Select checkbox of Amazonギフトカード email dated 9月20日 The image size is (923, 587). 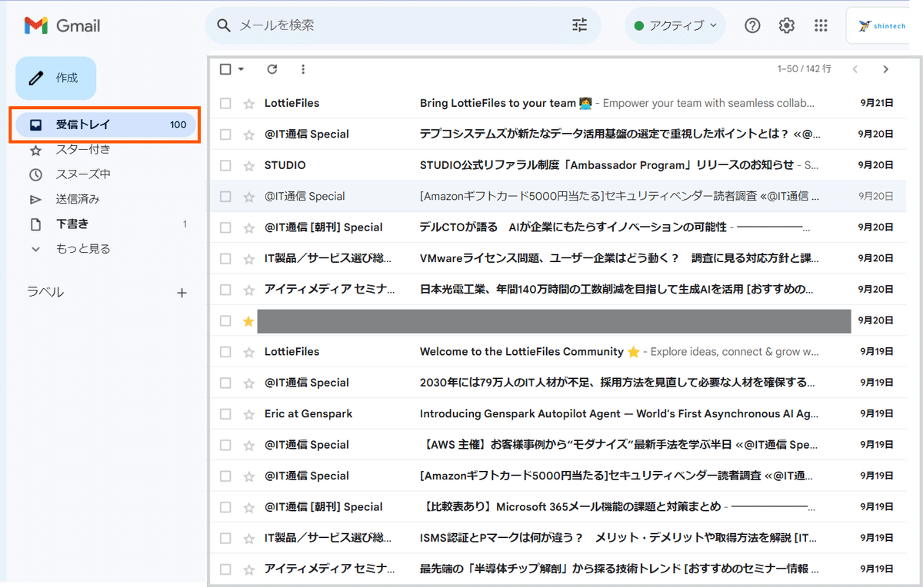(225, 197)
